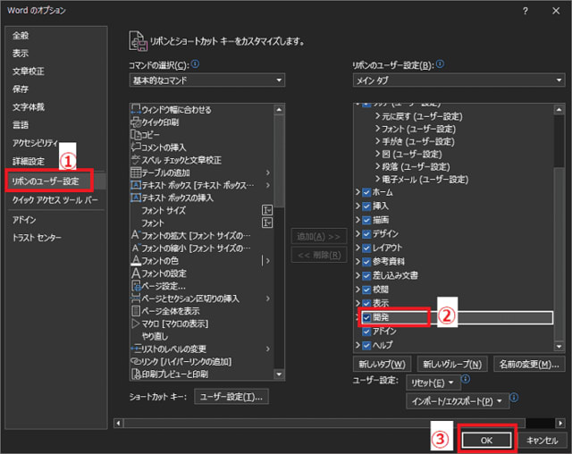572x454 pixels.
Task: Click the 新しいタブ button
Action: (x=382, y=365)
